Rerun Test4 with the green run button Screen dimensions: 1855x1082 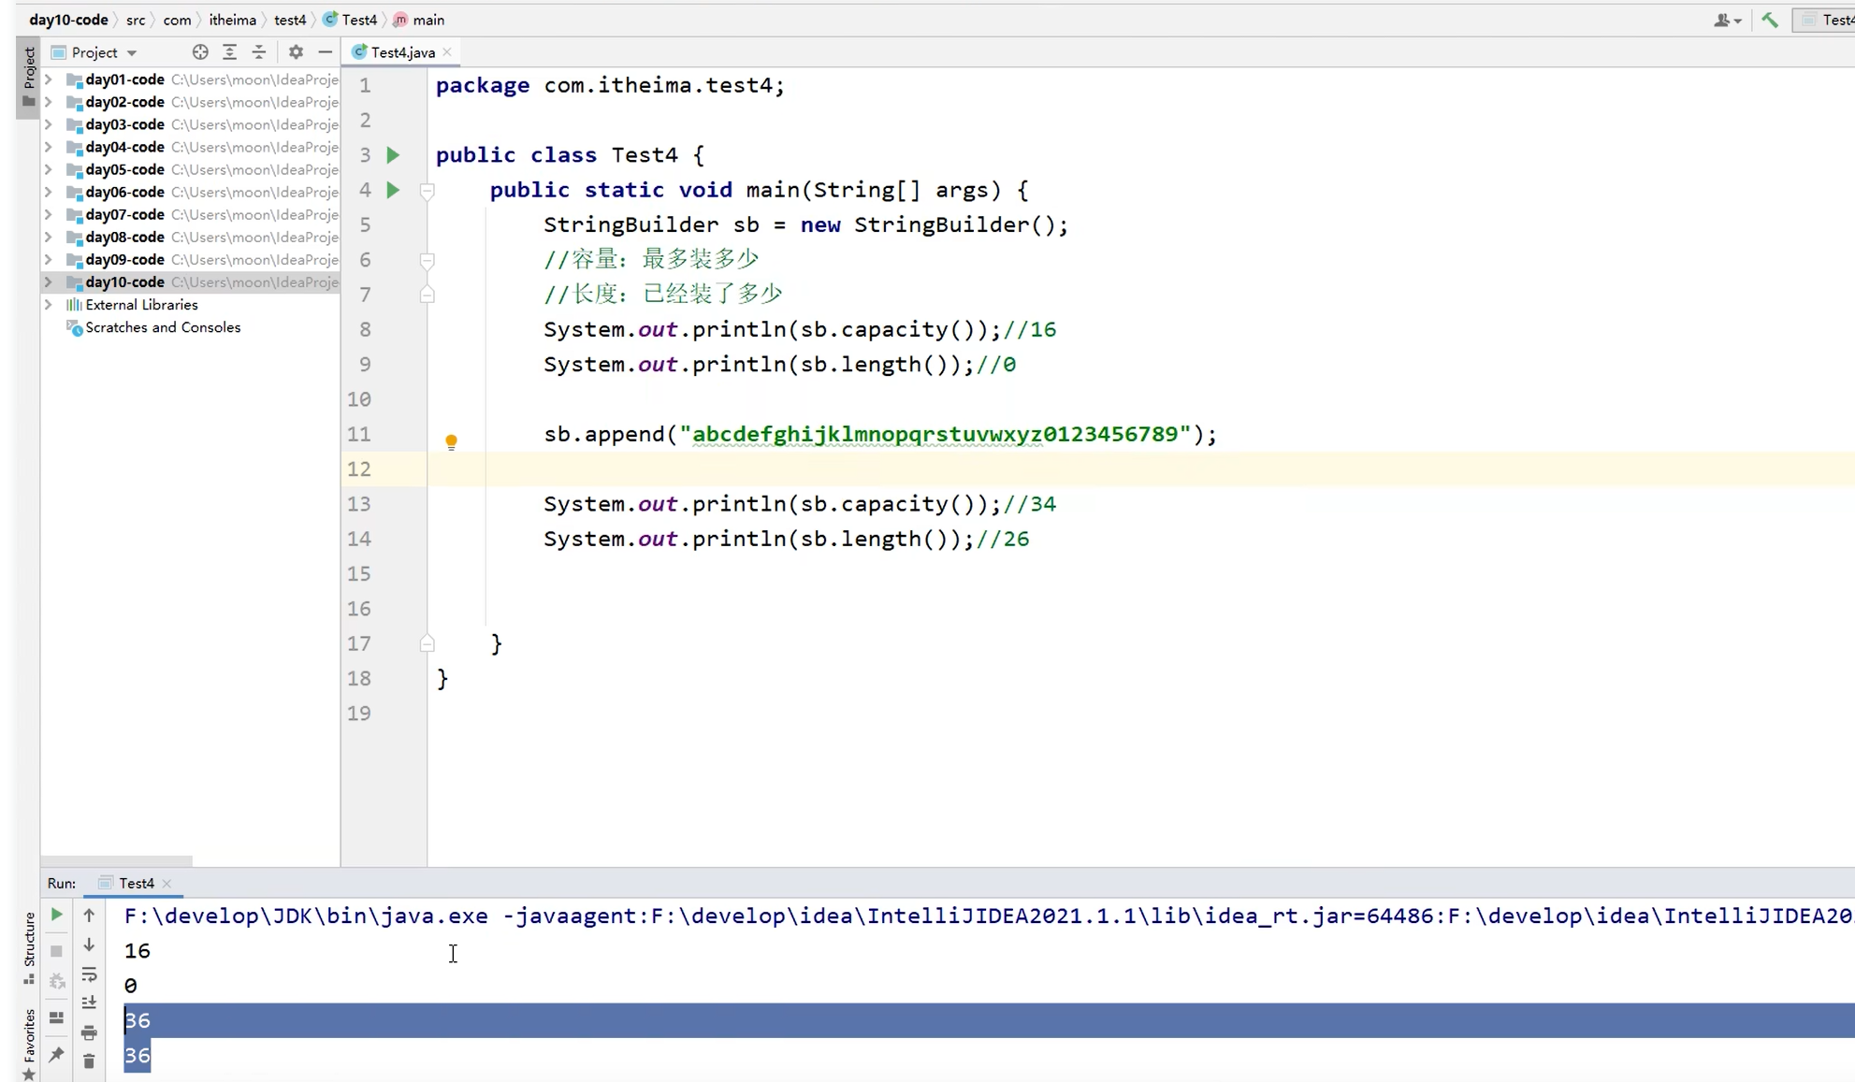[x=56, y=915]
